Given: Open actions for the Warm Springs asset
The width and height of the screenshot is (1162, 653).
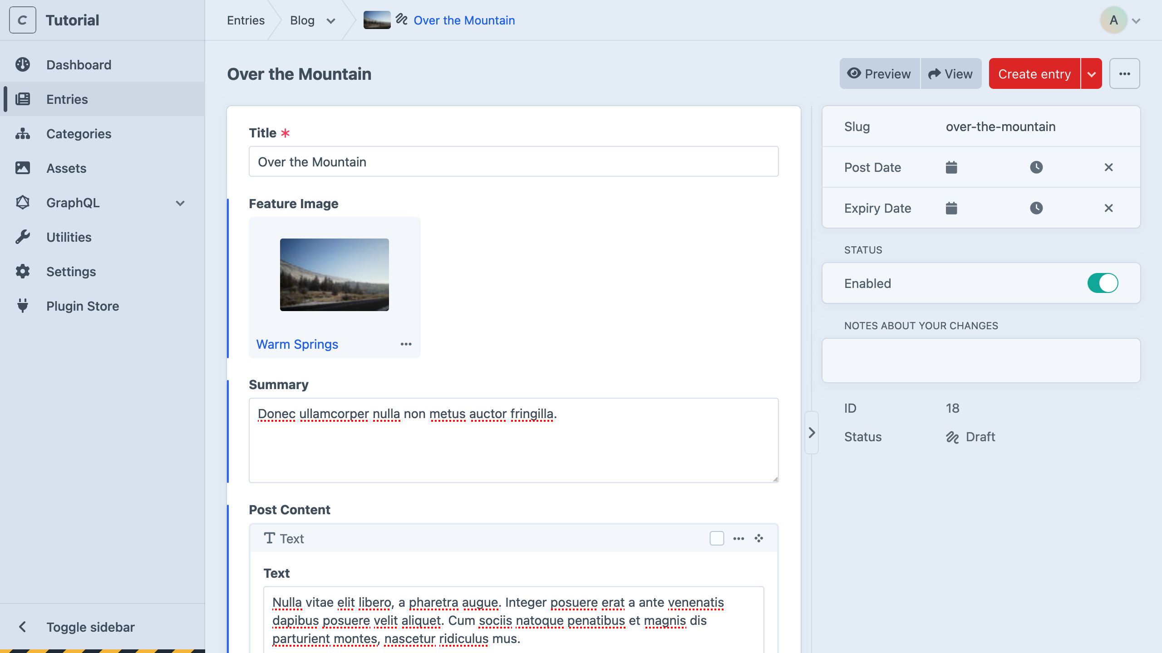Looking at the screenshot, I should 405,344.
